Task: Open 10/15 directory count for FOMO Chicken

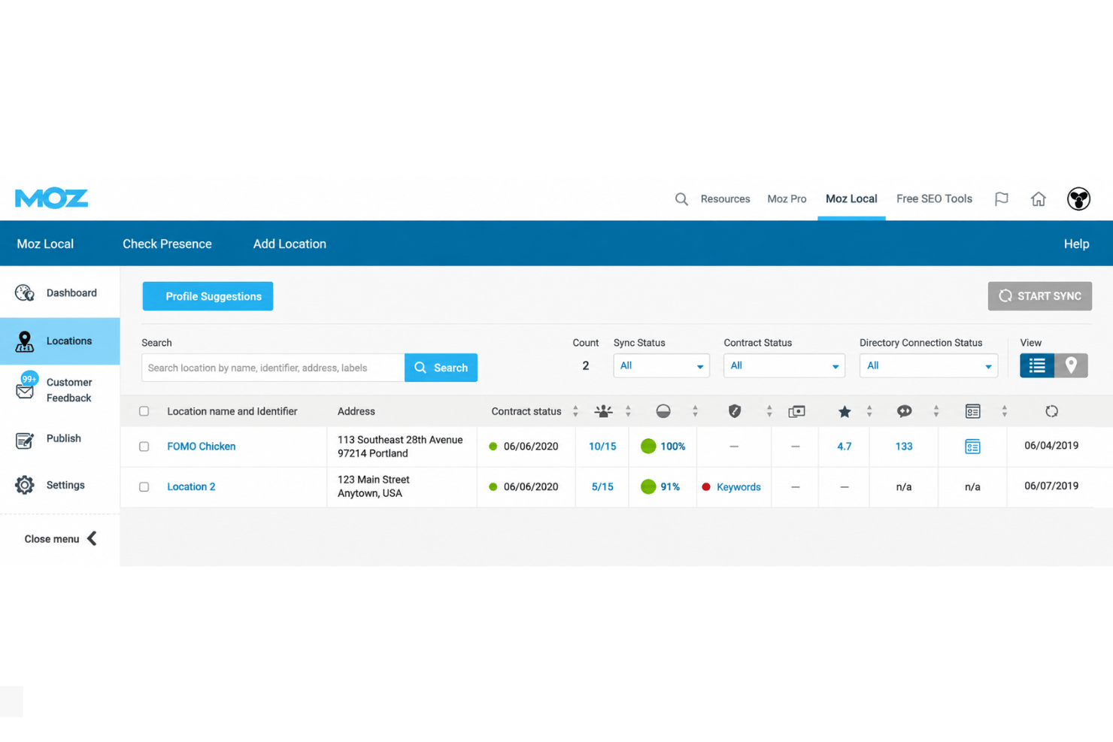Action: coord(602,447)
